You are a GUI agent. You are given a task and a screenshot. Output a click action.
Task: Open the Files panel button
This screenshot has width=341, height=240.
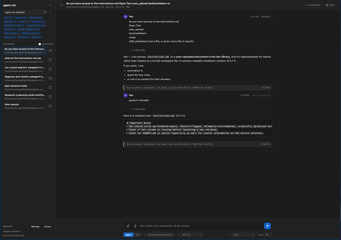(330, 5)
